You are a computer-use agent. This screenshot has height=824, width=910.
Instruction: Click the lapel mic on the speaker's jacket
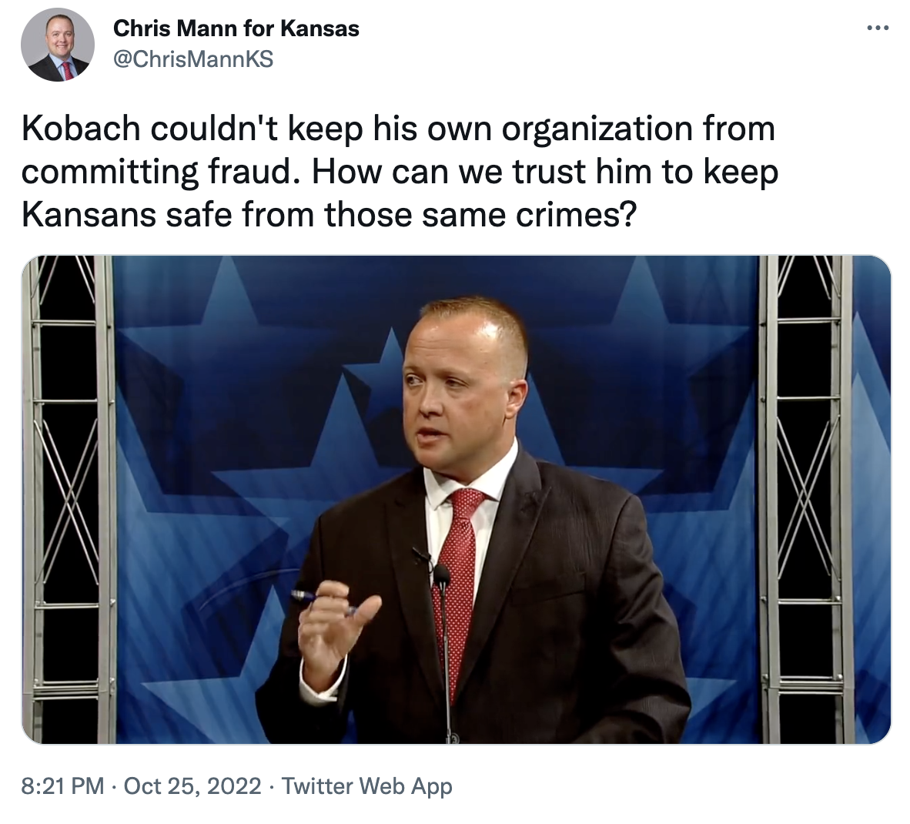click(x=422, y=556)
